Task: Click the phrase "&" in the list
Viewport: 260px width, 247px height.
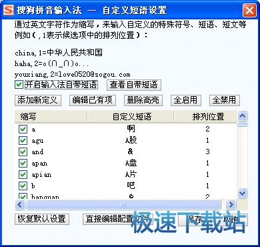Action: 131,152
